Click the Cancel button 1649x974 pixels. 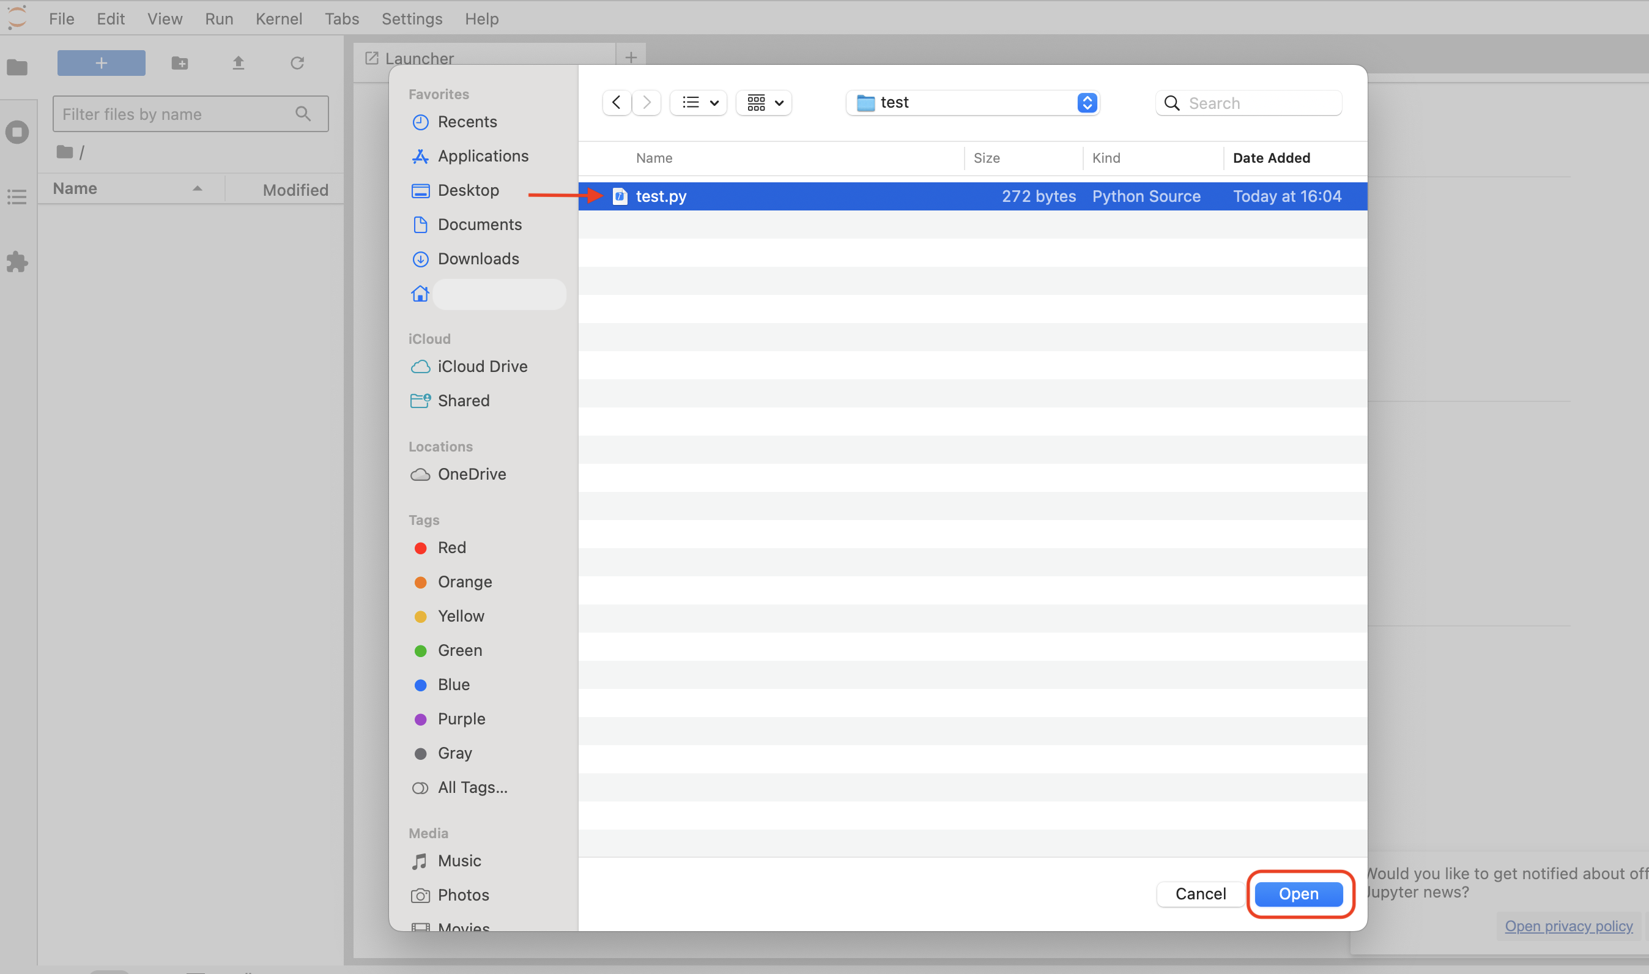(x=1200, y=894)
